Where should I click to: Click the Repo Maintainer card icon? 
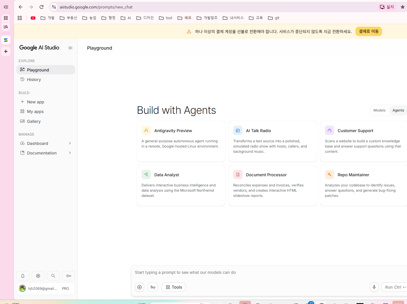click(x=330, y=175)
